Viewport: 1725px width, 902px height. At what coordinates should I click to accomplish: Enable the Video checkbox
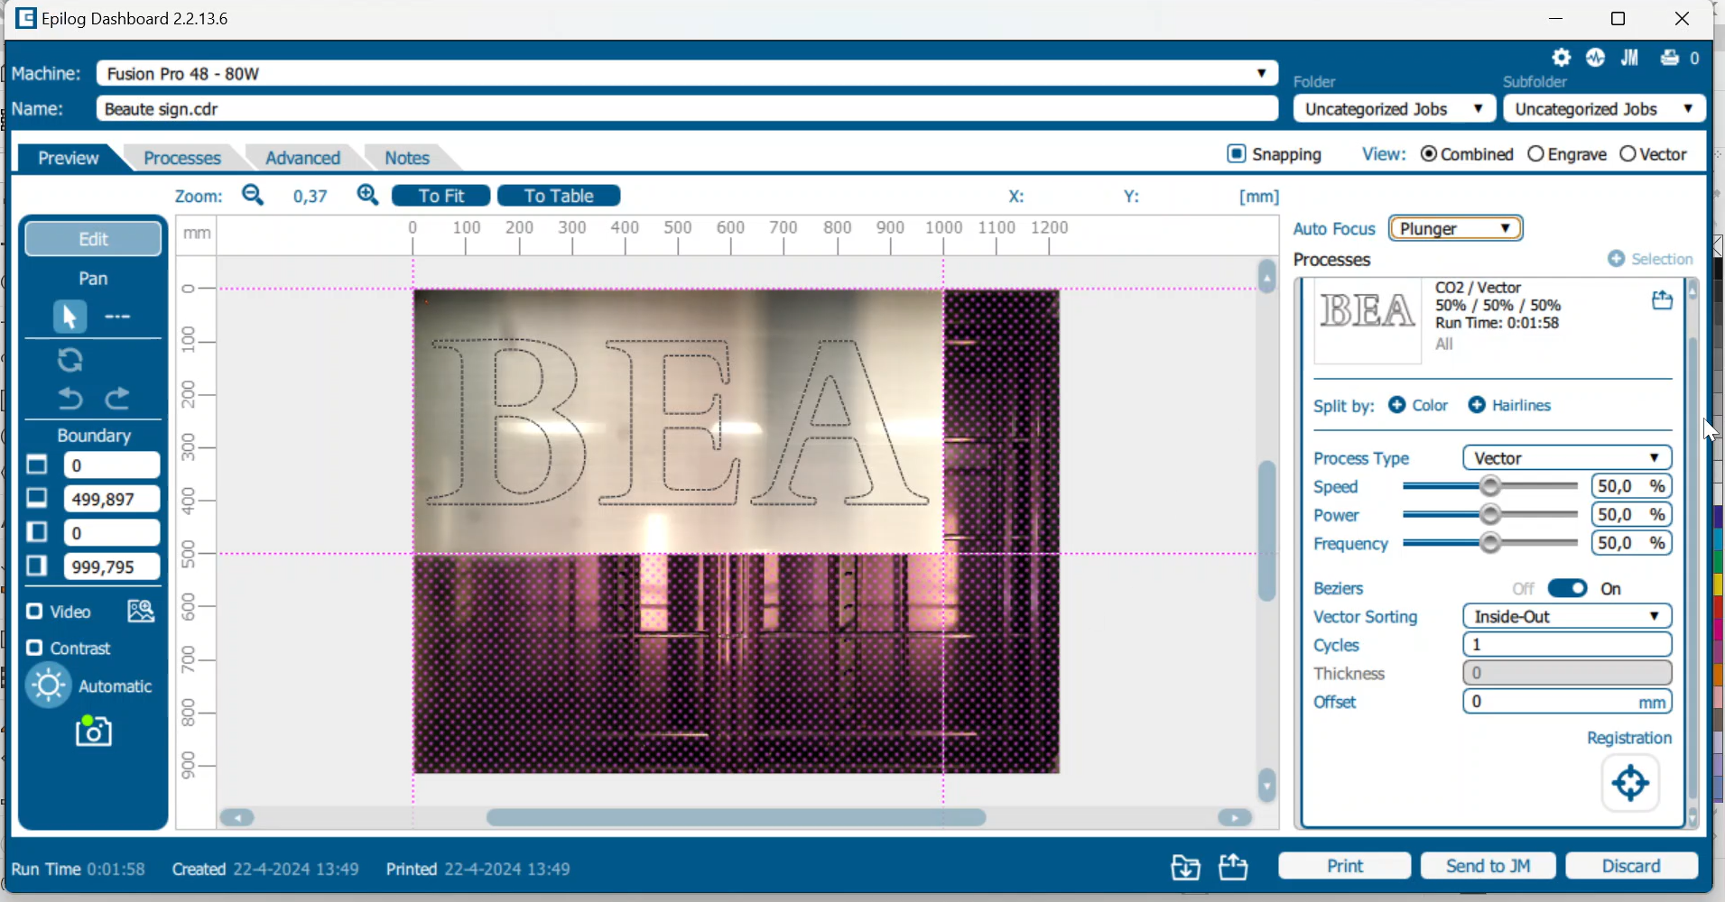pos(34,612)
